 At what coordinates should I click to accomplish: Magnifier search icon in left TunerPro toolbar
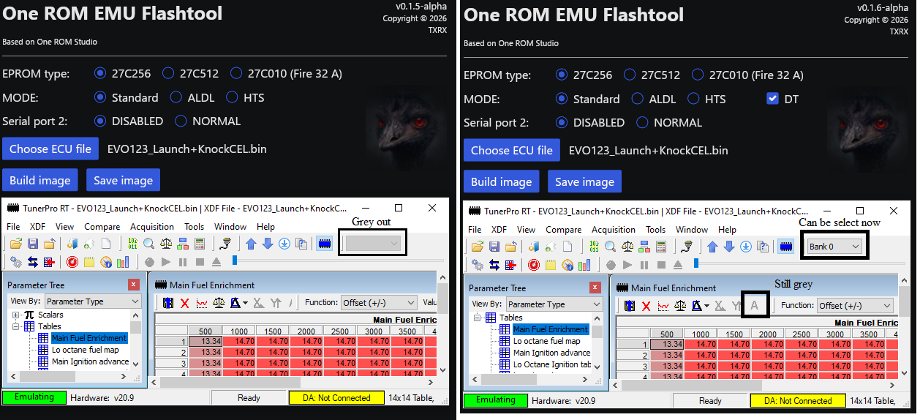(148, 244)
